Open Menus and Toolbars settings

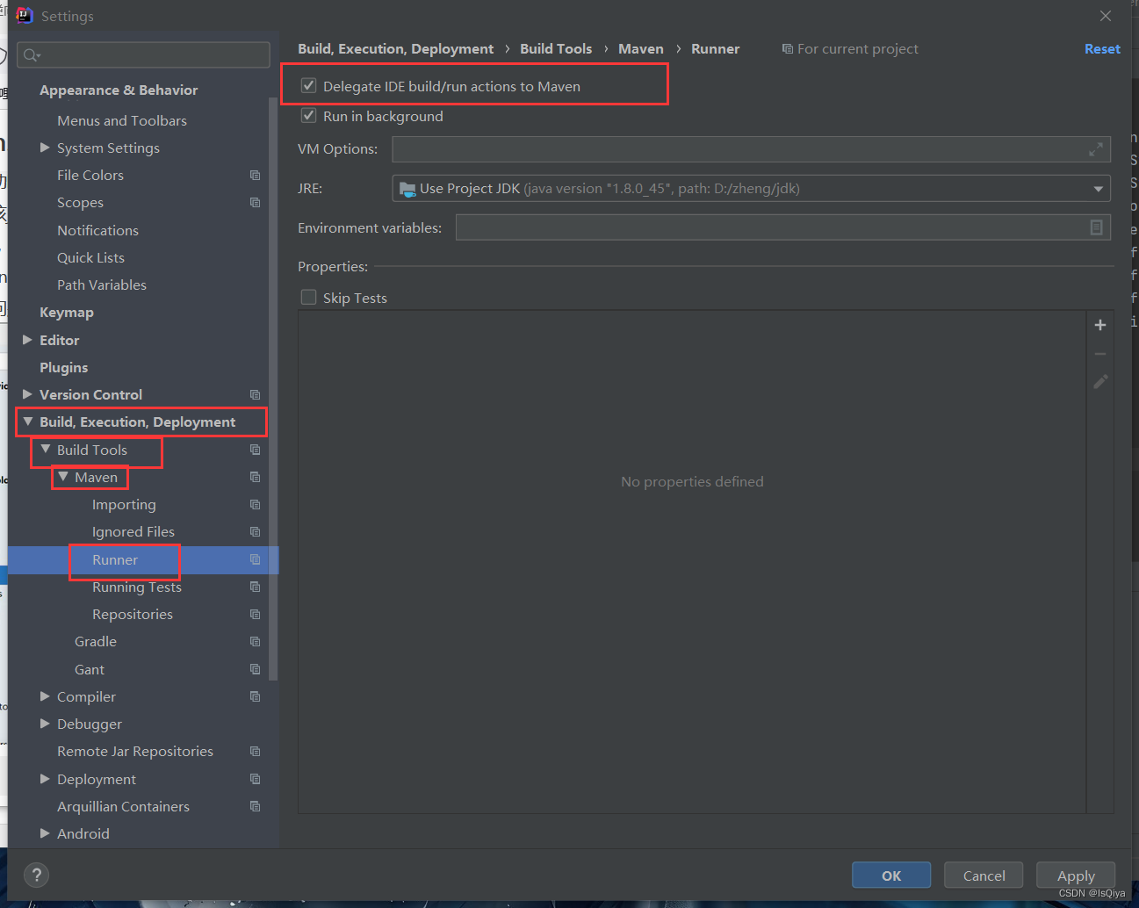(122, 121)
